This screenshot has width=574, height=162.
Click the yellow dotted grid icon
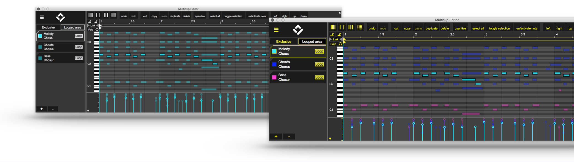pyautogui.click(x=360, y=27)
